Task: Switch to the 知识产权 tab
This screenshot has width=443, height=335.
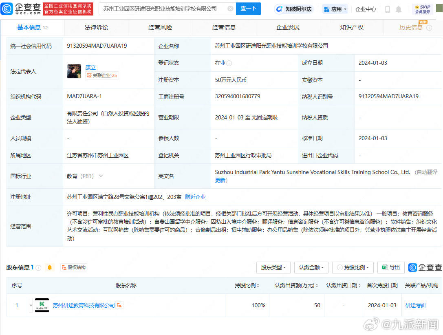Action: point(351,27)
